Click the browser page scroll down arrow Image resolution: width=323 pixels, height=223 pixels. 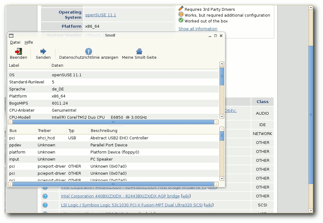point(311,210)
